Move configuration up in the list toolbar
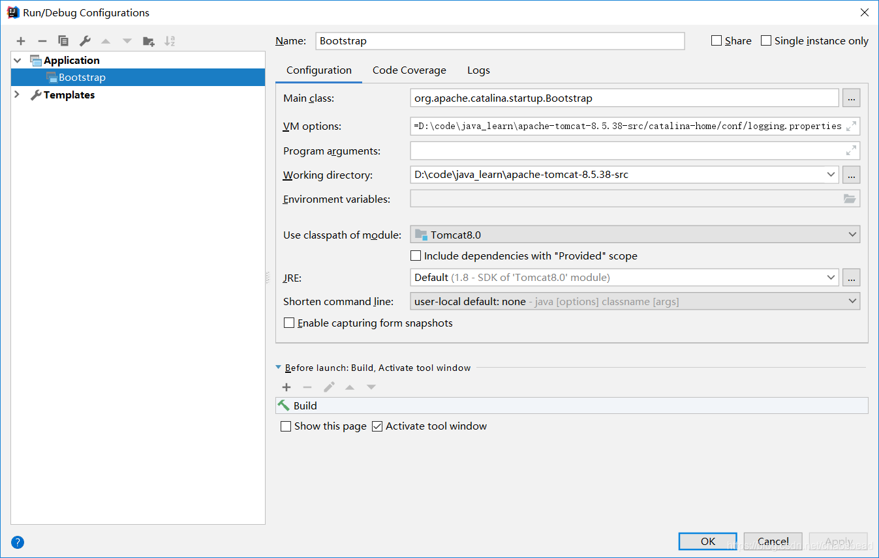Screen dimensions: 879x558 coord(106,41)
